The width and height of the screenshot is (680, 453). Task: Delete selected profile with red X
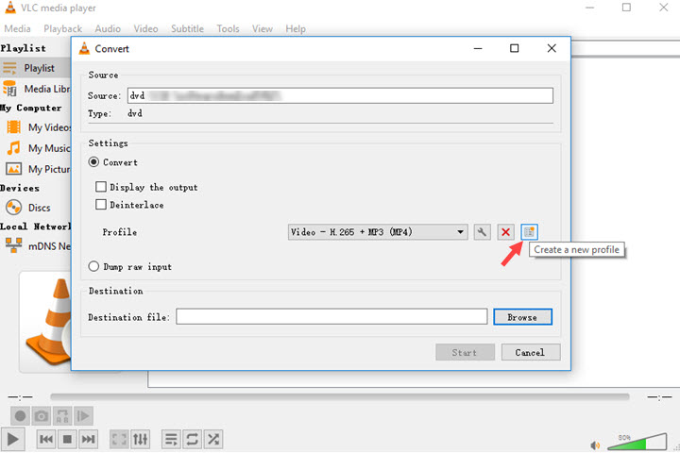coord(505,232)
